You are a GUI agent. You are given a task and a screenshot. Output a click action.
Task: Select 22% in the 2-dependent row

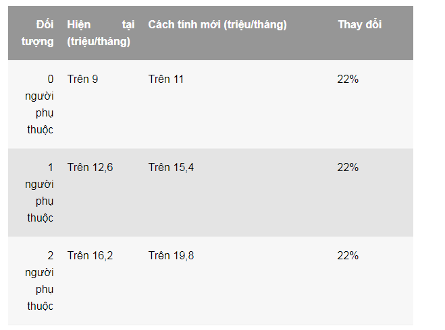[x=348, y=256]
